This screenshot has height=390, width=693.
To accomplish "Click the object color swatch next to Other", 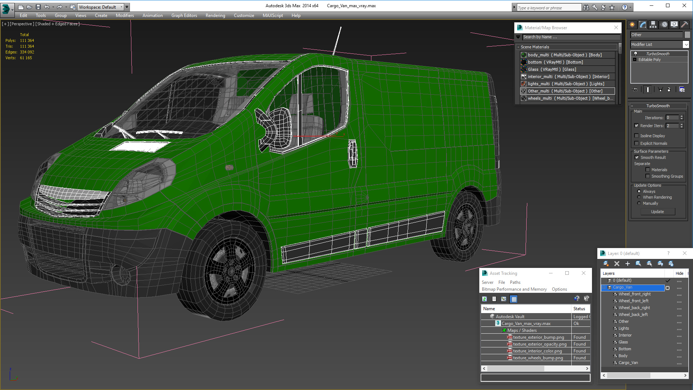I will [x=687, y=35].
